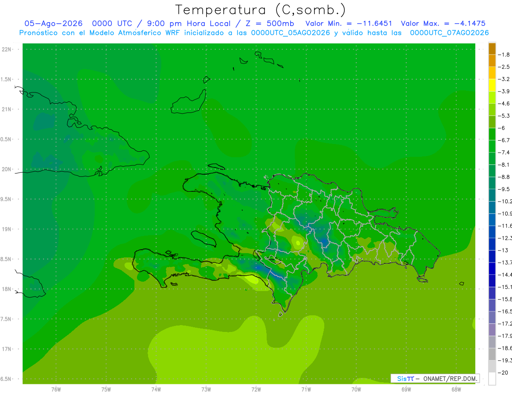512x395 pixels.
Task: Click the green swatch between -6 and -6.7
Action: tap(492, 134)
